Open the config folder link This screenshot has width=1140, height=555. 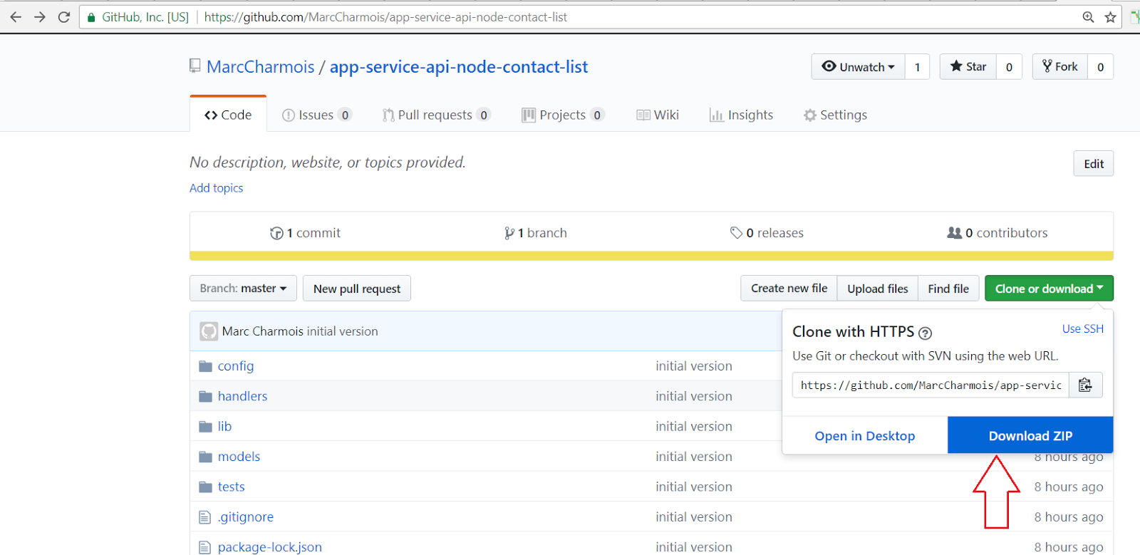236,366
